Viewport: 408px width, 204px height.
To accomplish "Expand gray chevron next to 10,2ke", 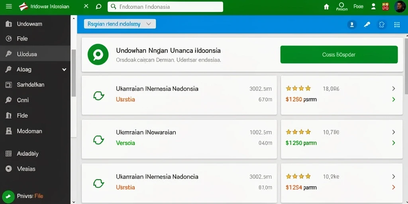I will click(x=393, y=177).
